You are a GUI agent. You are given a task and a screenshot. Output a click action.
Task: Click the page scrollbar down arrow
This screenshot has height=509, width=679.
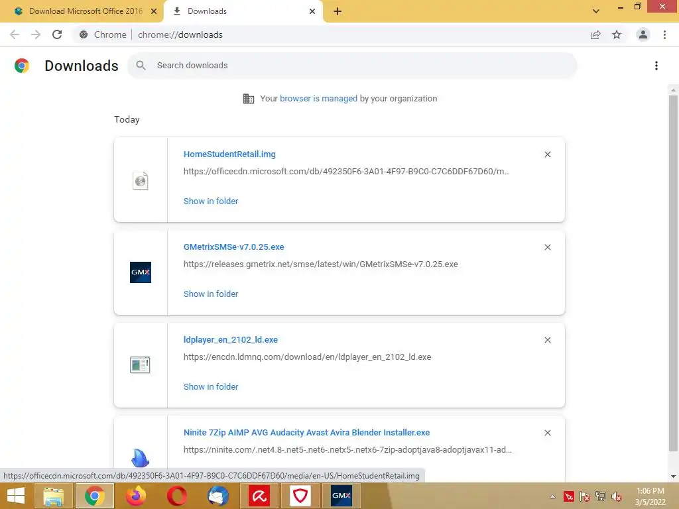[673, 477]
